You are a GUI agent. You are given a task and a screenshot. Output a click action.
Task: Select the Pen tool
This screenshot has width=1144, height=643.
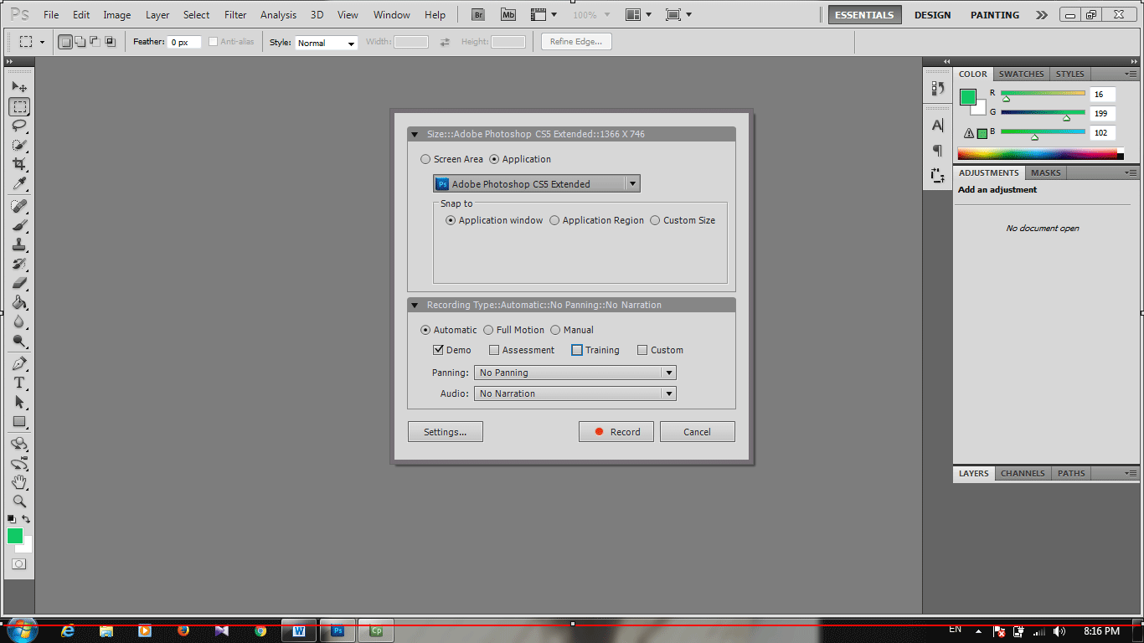point(19,363)
